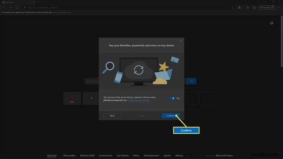283x159 pixels.
Task: Open the Favorites list icon in toolbar
Action: [x=248, y=7]
